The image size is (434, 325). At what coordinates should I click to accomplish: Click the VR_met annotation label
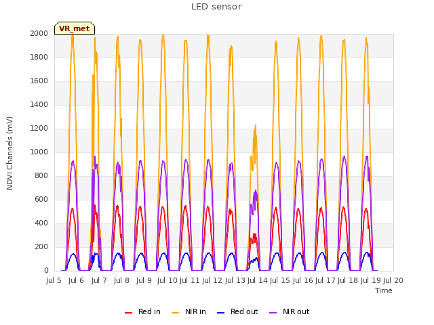coord(75,28)
